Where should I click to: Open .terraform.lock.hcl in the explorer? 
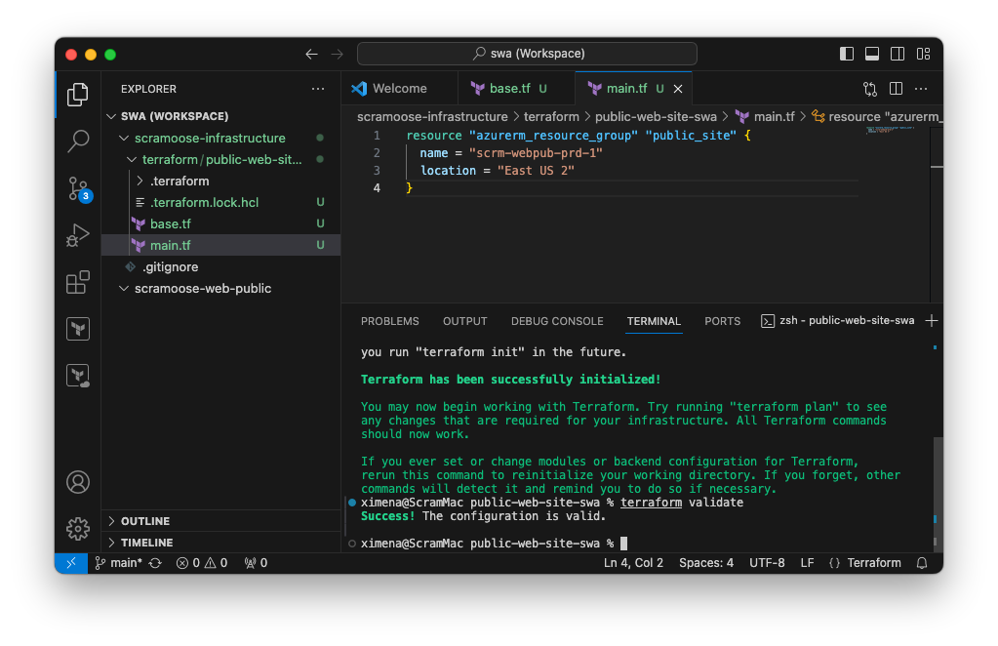220,202
